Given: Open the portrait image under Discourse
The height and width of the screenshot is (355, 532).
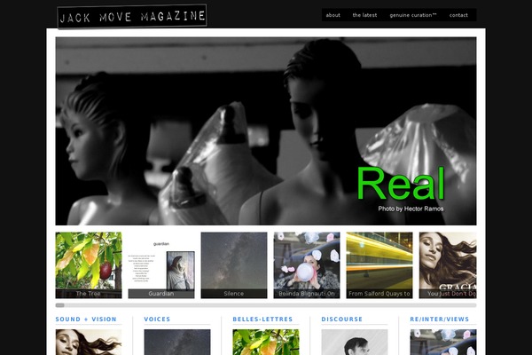Looking at the screenshot, I should click(x=355, y=342).
